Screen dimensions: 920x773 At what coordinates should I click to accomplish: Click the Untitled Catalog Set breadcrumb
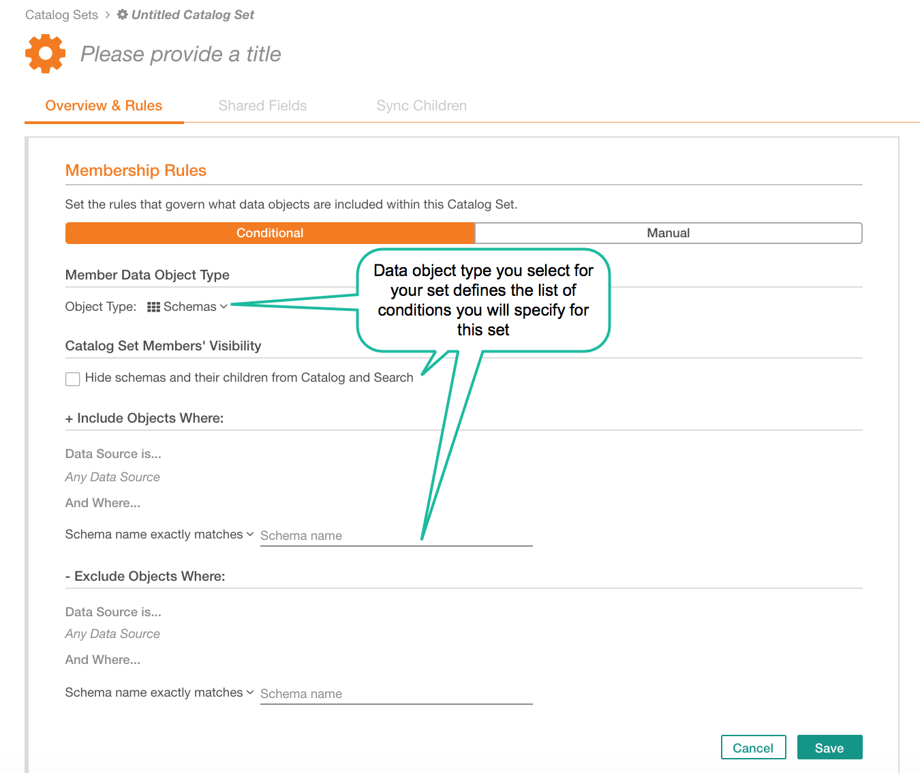point(192,14)
